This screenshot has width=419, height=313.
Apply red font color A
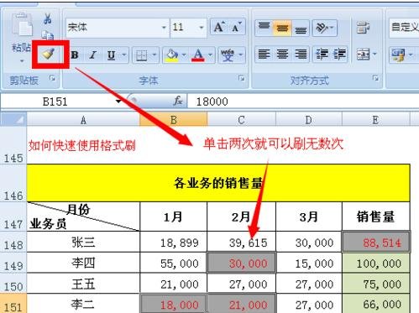click(198, 55)
